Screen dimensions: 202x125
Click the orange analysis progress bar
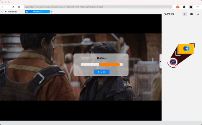pos(109,64)
